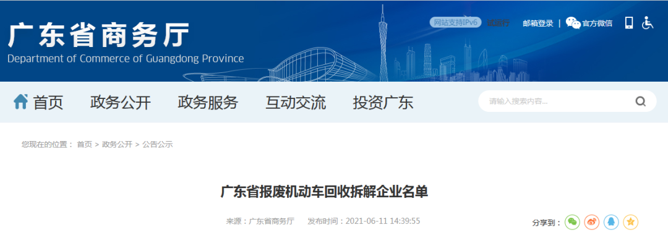This screenshot has width=668, height=240.
Task: Click the home icon beside 首页
Action: (x=21, y=101)
